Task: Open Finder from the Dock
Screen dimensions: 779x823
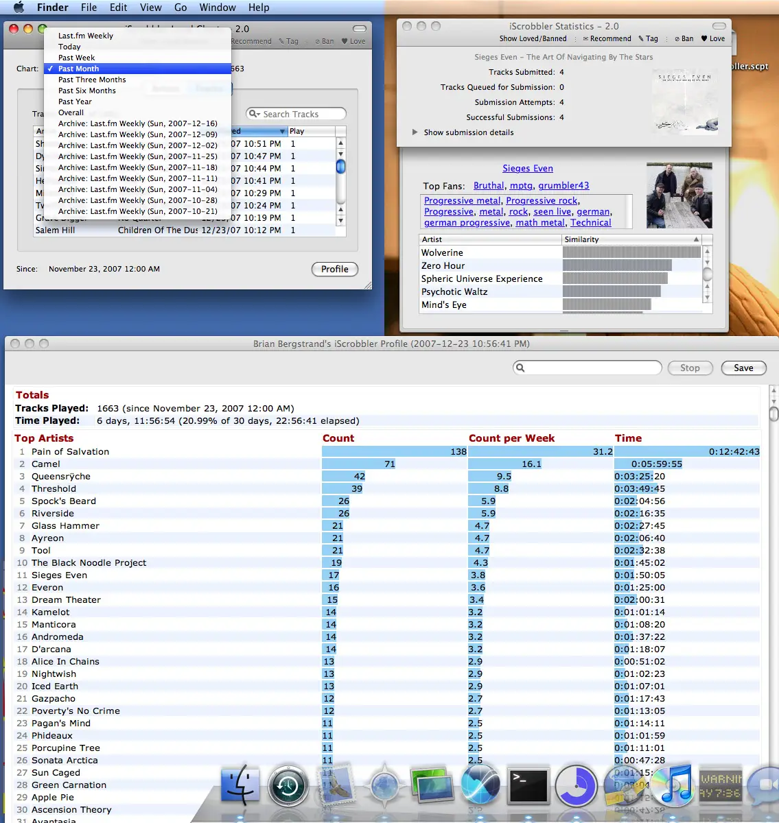Action: [240, 784]
